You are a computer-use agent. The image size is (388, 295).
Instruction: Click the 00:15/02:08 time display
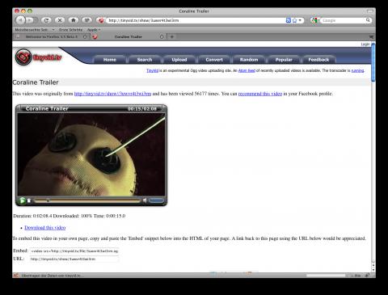[142, 109]
